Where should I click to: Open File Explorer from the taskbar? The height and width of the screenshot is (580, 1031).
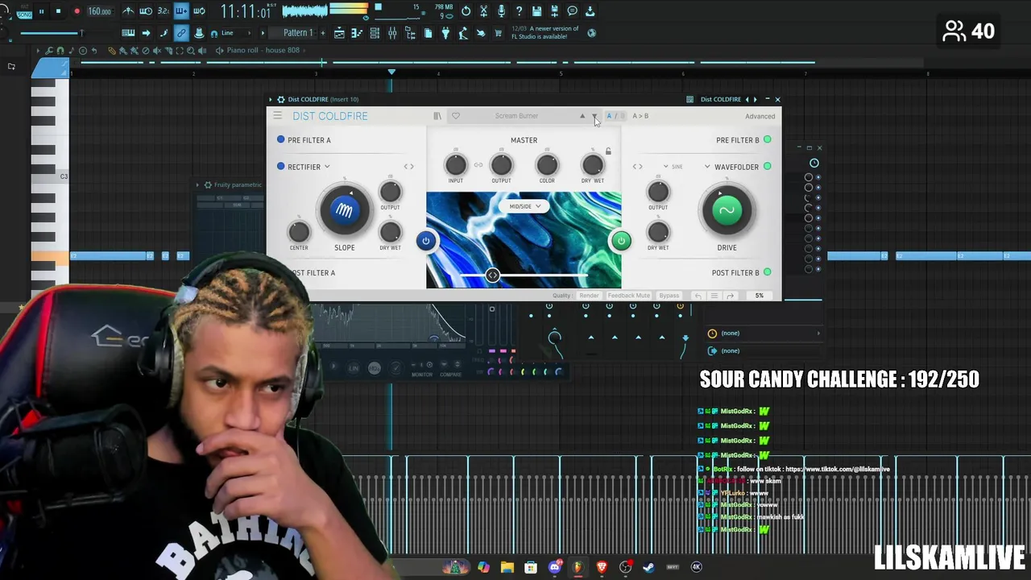pos(507,567)
